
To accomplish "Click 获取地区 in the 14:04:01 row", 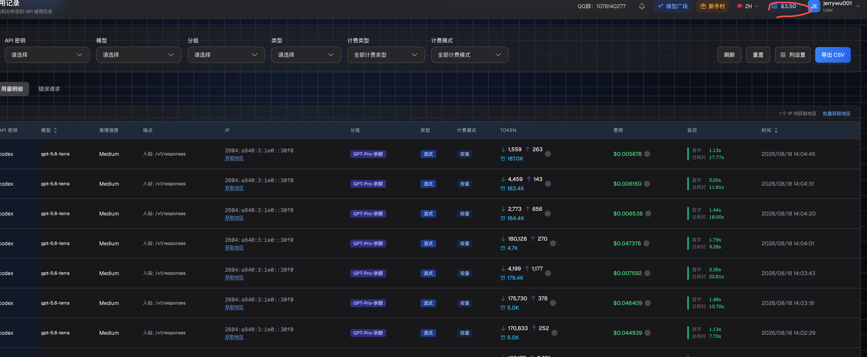I will 234,248.
